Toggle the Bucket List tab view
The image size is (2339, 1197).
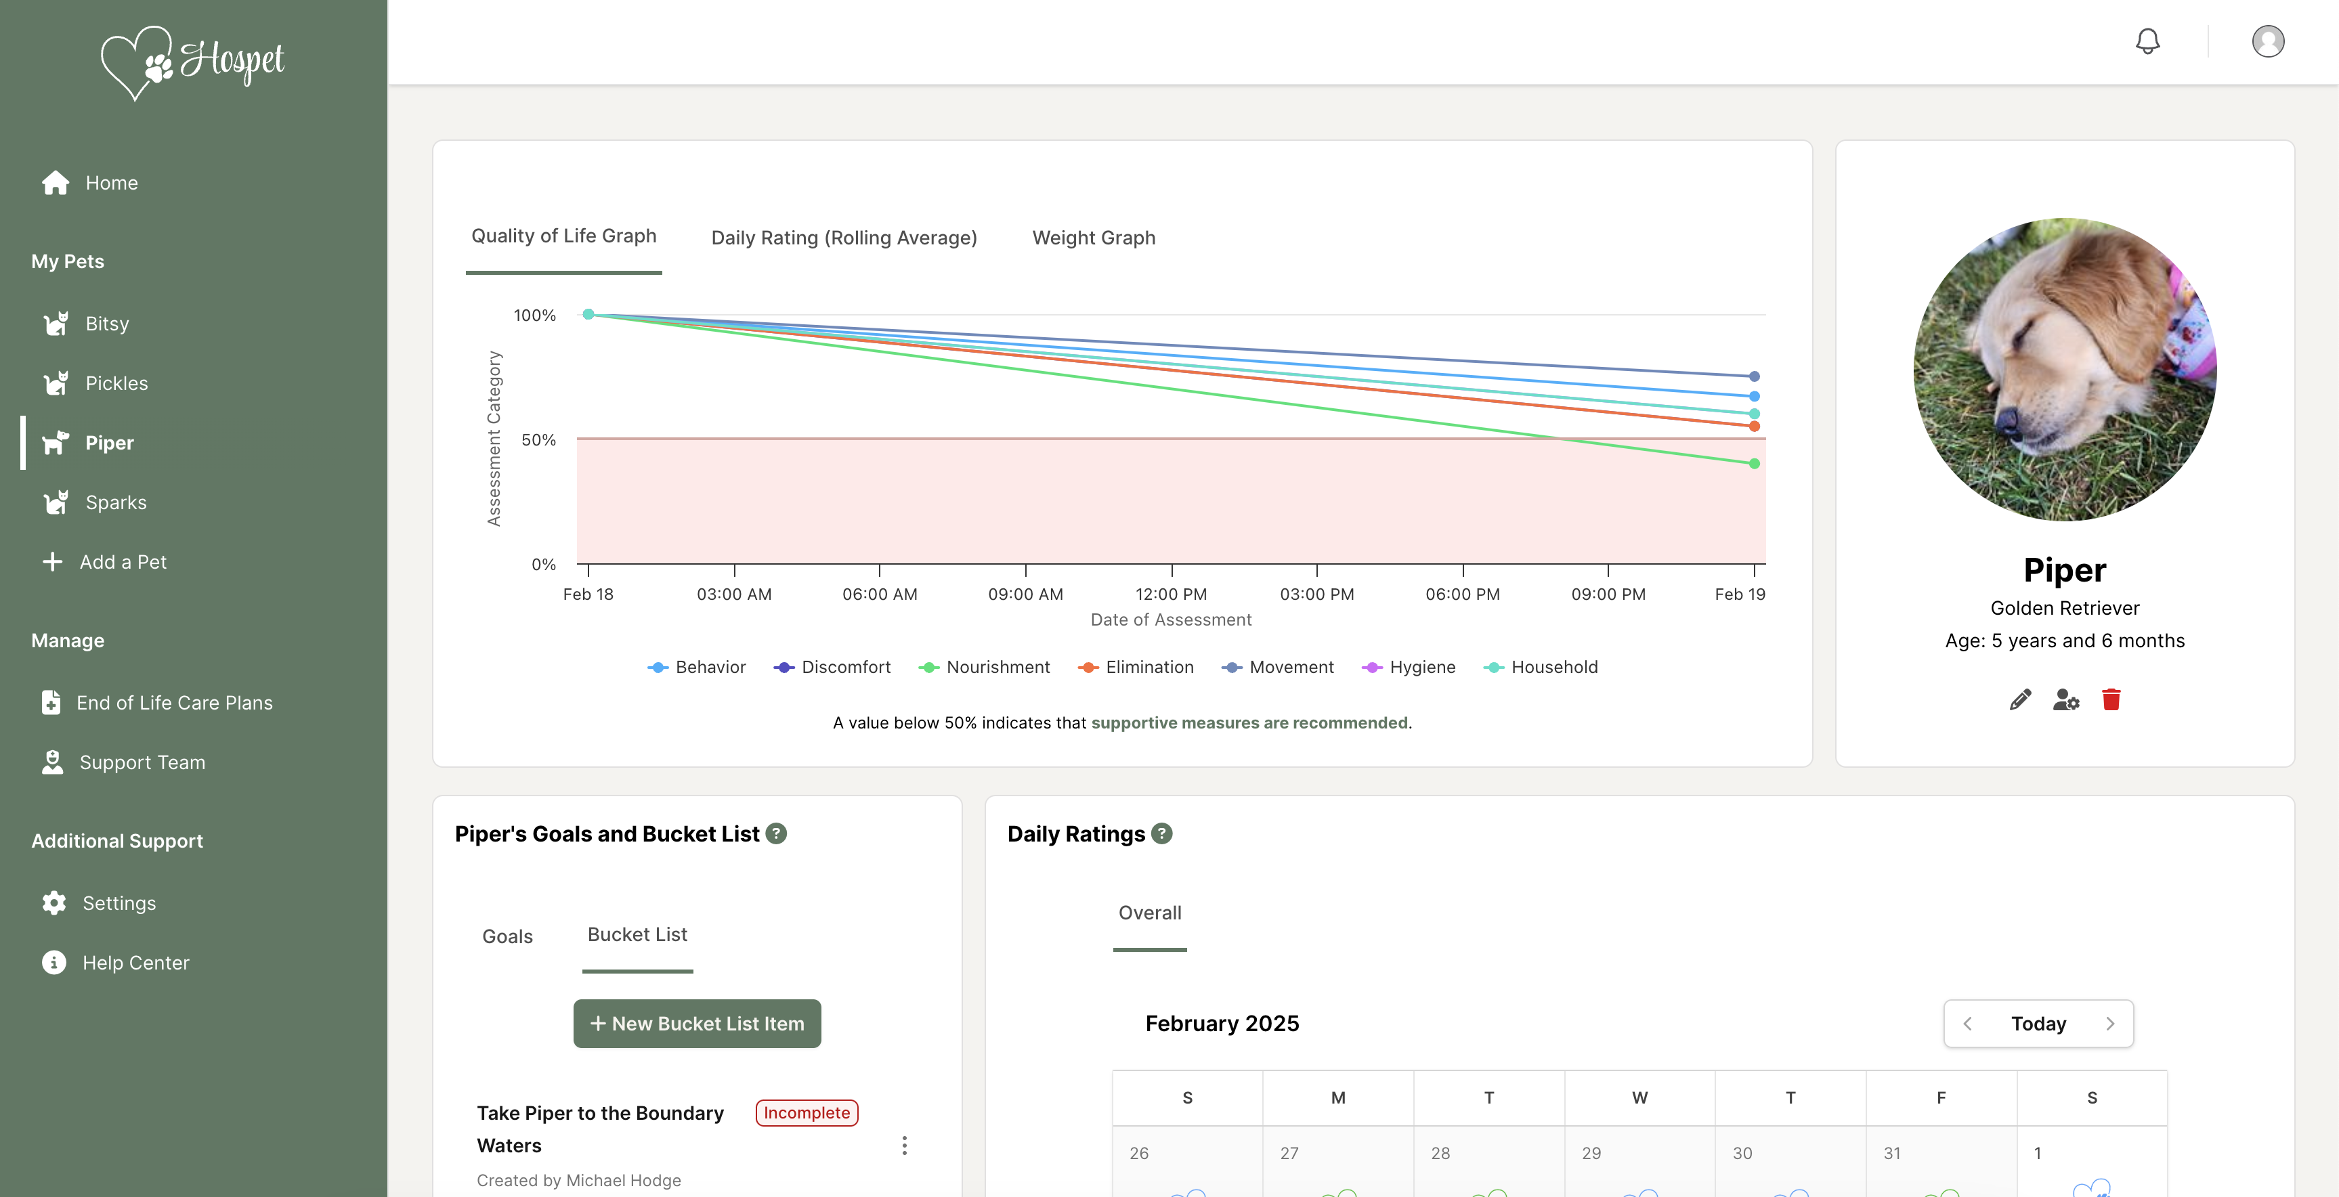pyautogui.click(x=637, y=933)
